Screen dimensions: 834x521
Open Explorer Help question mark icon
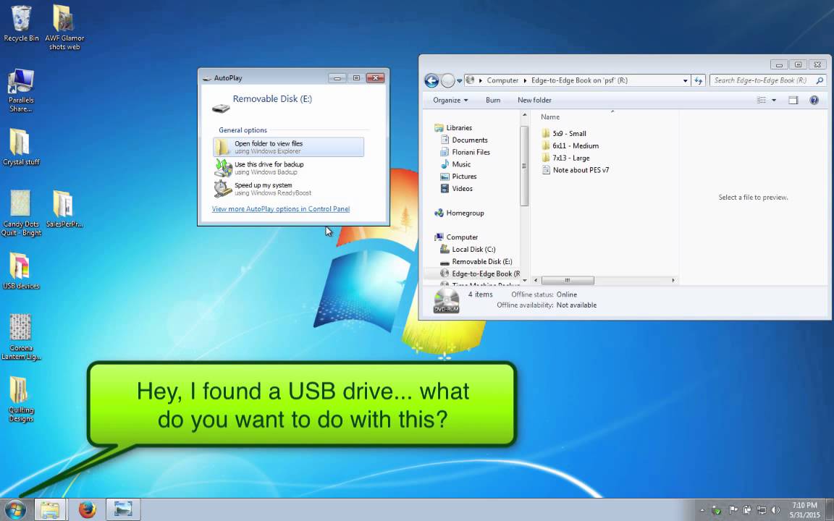point(814,100)
